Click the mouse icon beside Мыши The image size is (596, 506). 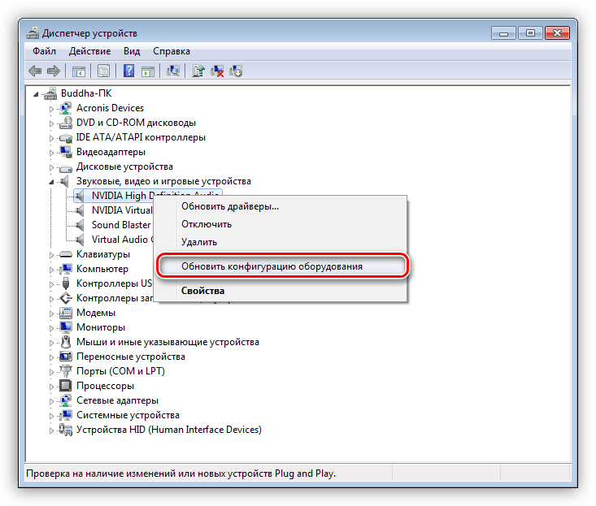66,342
